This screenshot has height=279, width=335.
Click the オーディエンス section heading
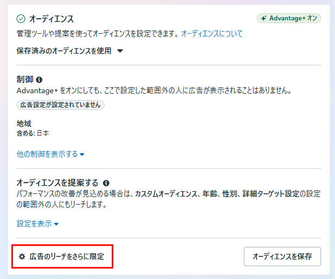[51, 19]
